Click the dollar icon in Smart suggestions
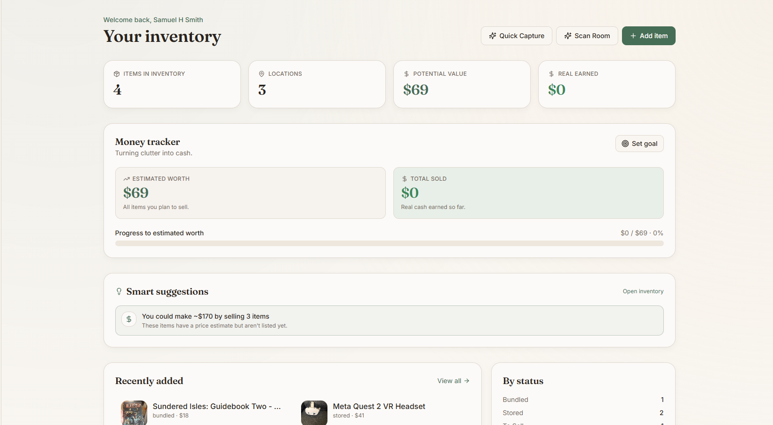 pyautogui.click(x=129, y=319)
